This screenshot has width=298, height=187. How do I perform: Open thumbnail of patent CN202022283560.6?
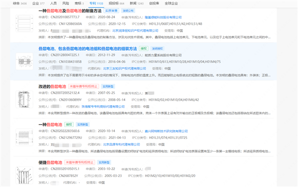24,137
